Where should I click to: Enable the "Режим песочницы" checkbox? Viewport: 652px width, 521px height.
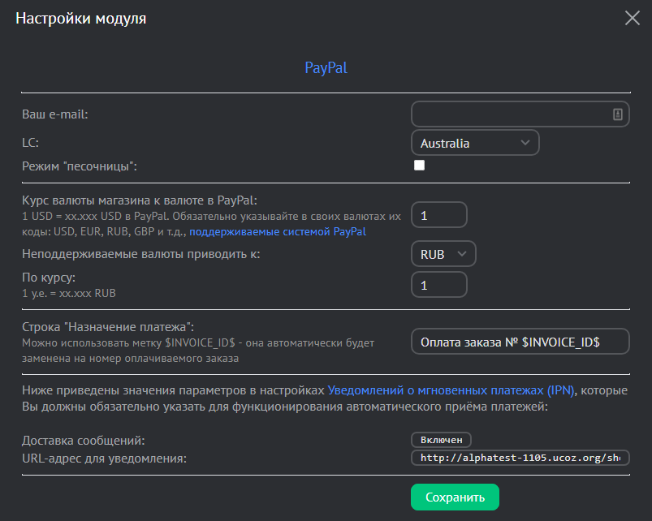pyautogui.click(x=420, y=166)
